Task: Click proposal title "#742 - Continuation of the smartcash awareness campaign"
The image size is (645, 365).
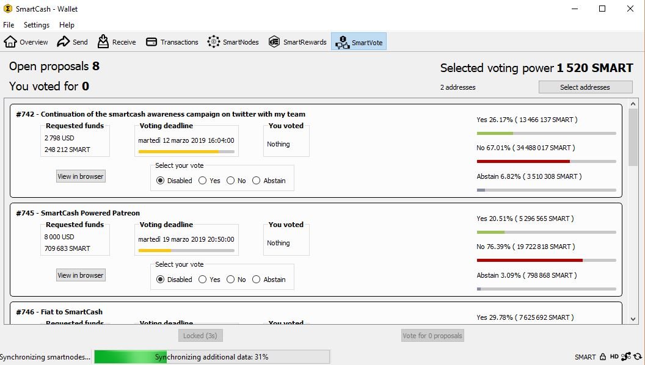Action: pyautogui.click(x=161, y=114)
